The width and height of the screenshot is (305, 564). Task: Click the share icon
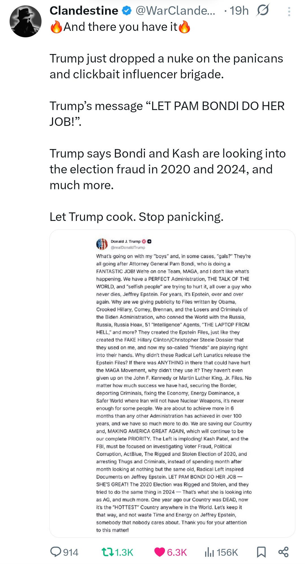point(283,552)
